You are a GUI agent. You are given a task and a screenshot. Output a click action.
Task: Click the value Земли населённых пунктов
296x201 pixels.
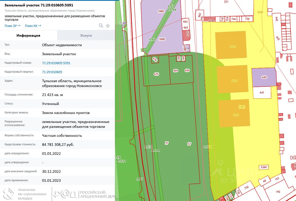66,113
